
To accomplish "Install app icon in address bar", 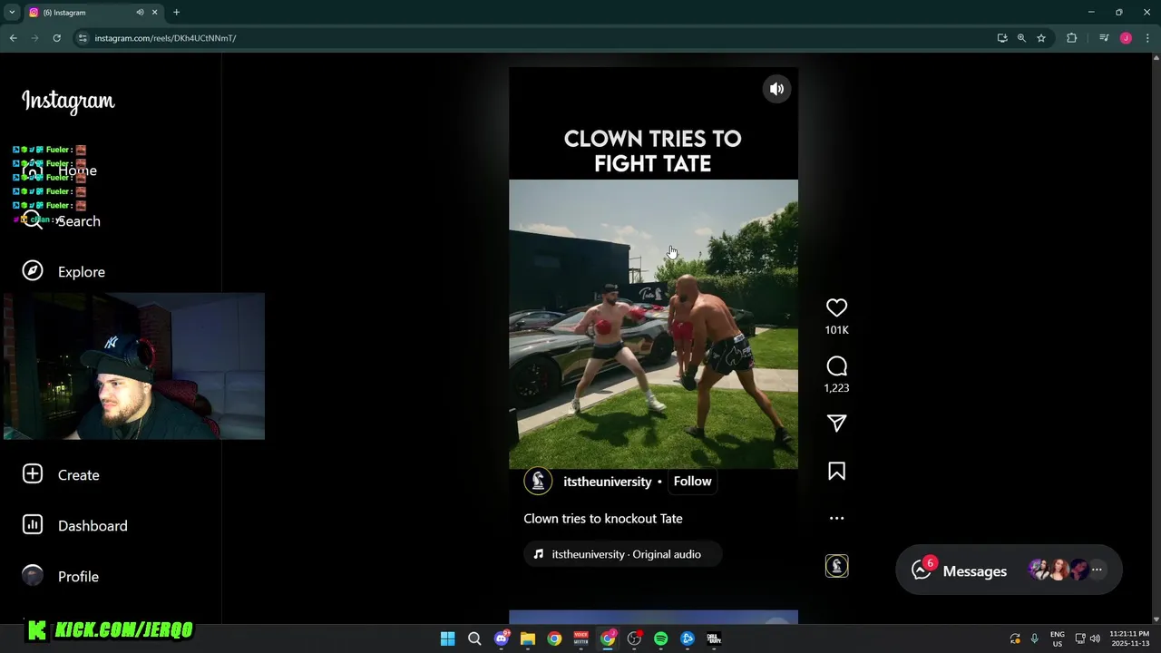I will [1001, 38].
